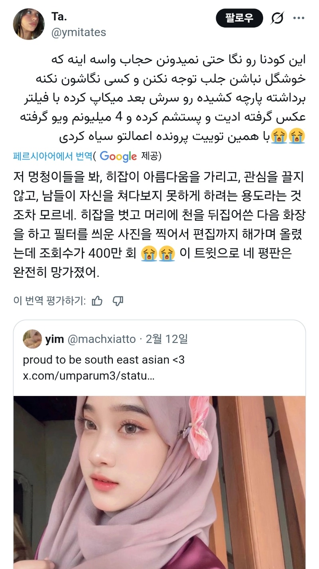Tap the @ymitates handle
This screenshot has width=319, height=569.
click(x=79, y=32)
